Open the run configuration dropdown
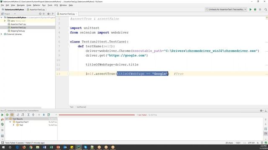This screenshot has width=268, height=150. click(x=226, y=10)
